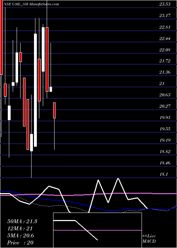Select the tall white candle spanning 19.19 to 22.81

(x=35, y=90)
